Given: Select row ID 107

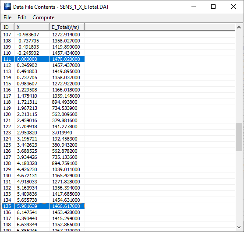Looking at the screenshot, I should coord(7,35).
